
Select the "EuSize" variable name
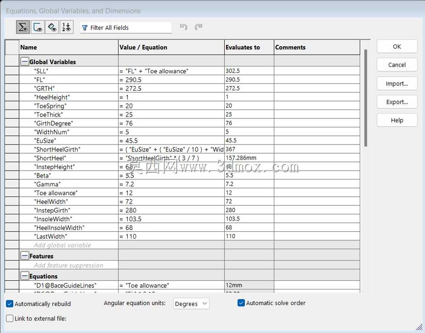(x=45, y=141)
